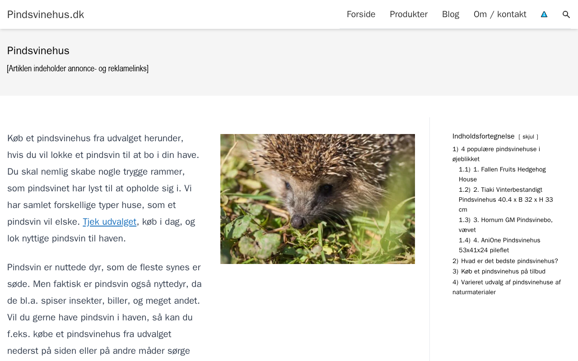
Task: Go to Tiaki Vinterbestandigt Pindsvinehus section
Action: (x=506, y=199)
